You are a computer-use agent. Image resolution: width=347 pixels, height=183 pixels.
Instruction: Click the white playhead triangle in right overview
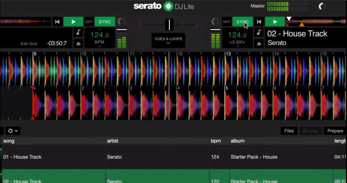[x=289, y=19]
